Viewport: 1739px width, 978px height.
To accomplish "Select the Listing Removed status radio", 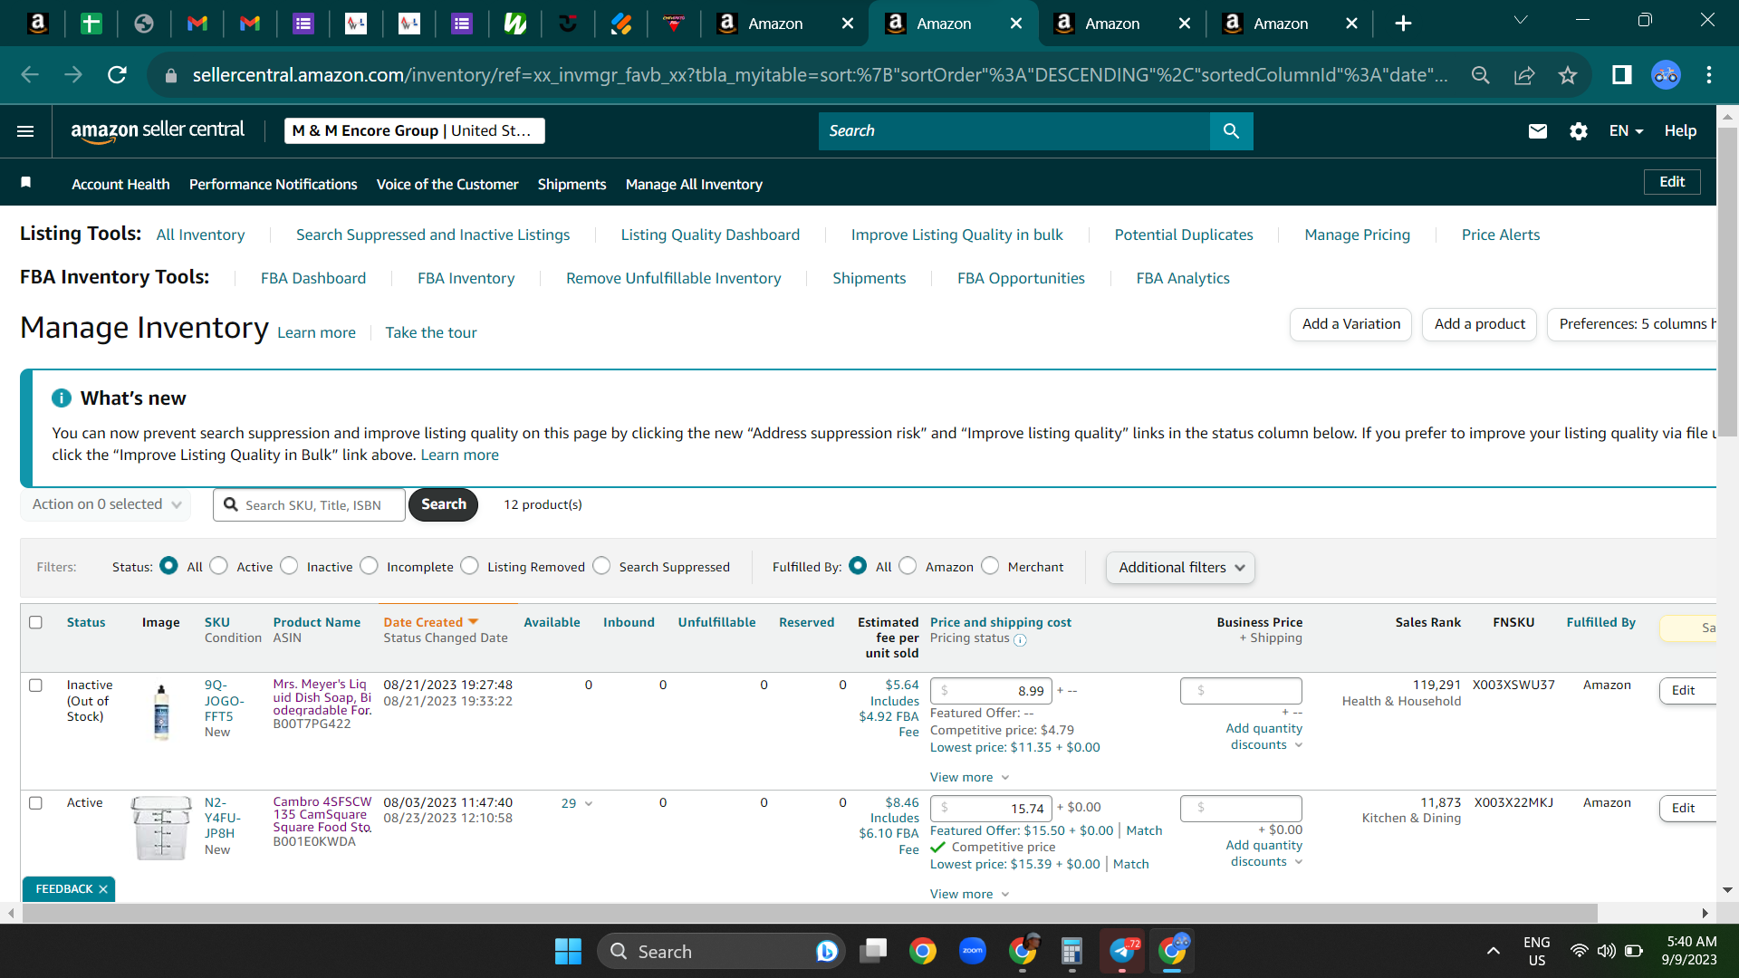I will click(x=469, y=566).
